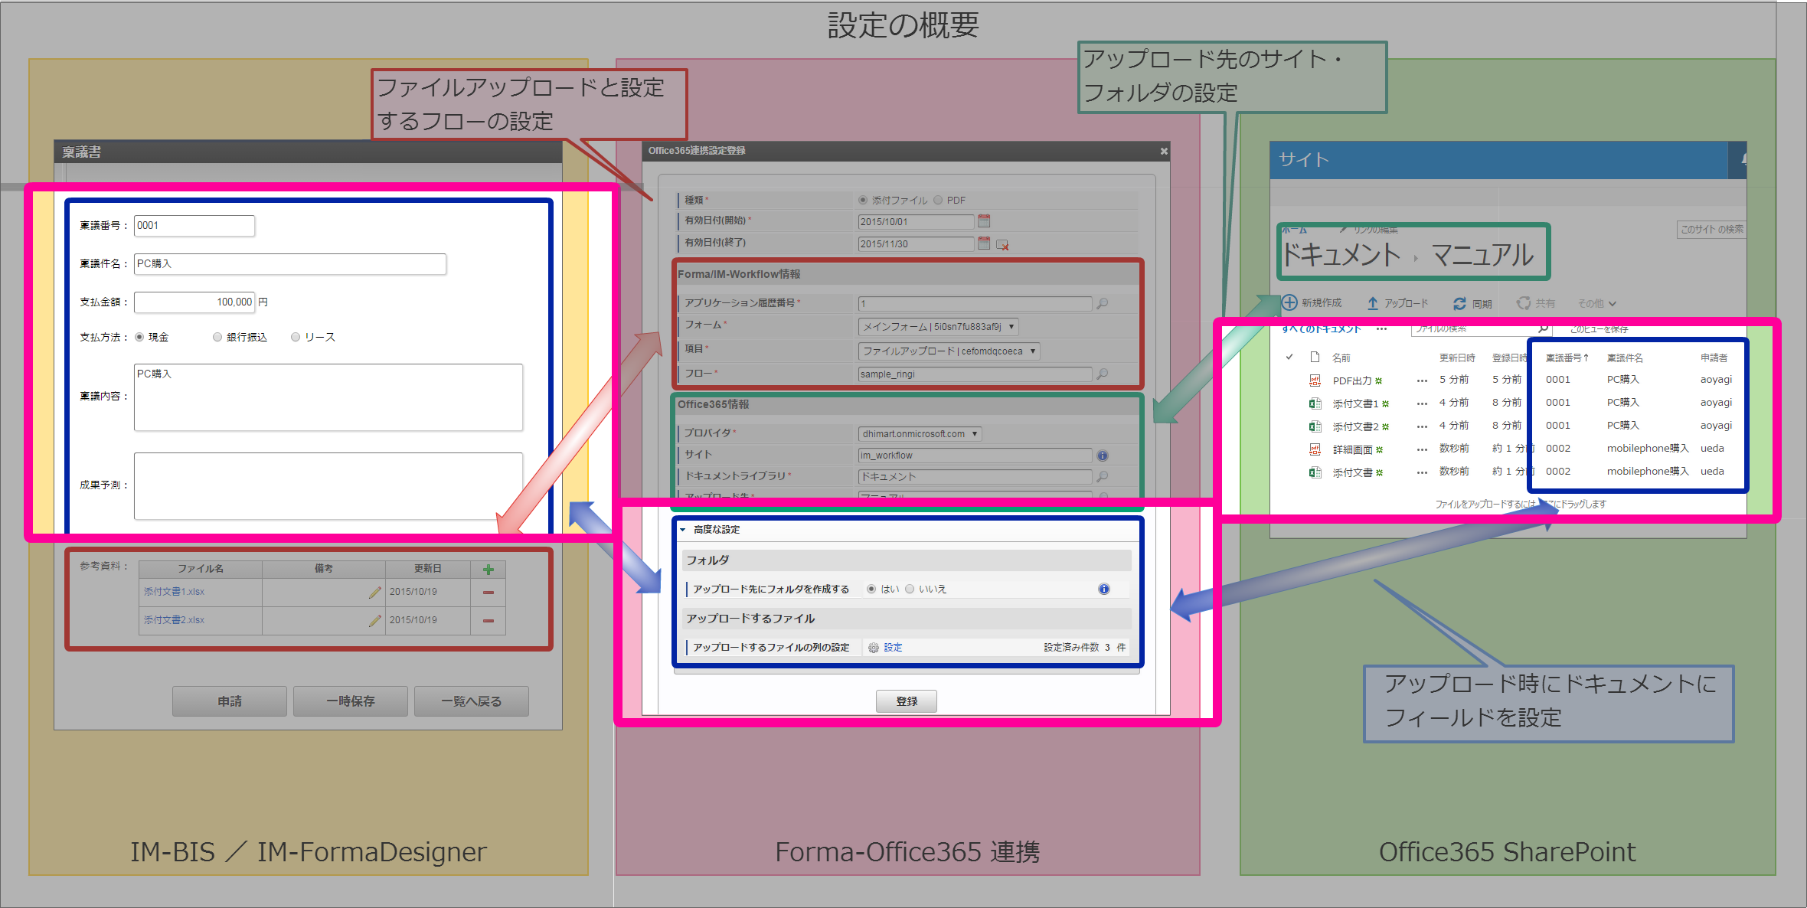The height and width of the screenshot is (908, 1807).
Task: Select the PDF radio button under 種類
Action: click(x=938, y=200)
